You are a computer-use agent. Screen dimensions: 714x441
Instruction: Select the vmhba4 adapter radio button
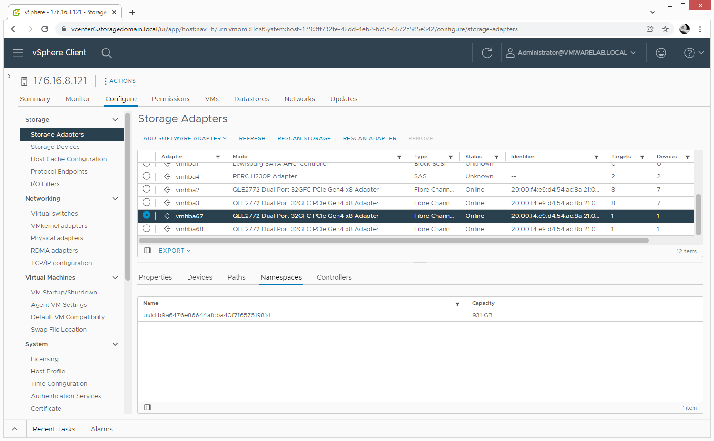coord(147,176)
